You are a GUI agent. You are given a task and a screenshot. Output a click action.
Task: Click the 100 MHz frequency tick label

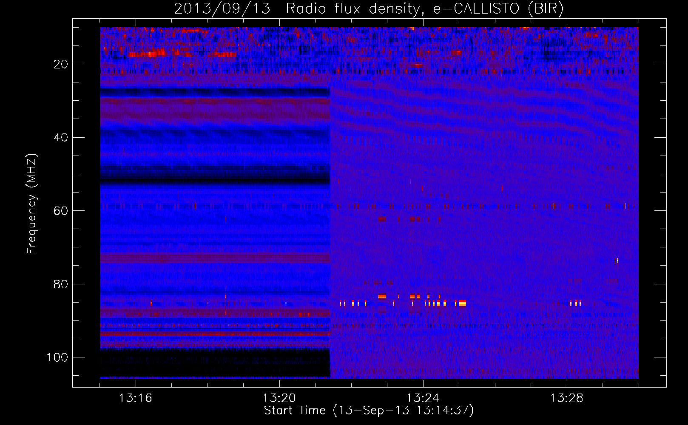(x=57, y=357)
